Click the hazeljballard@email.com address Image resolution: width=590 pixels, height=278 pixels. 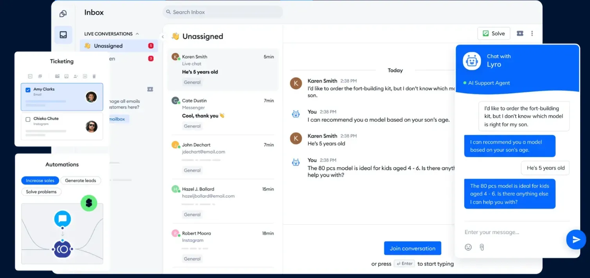point(208,196)
